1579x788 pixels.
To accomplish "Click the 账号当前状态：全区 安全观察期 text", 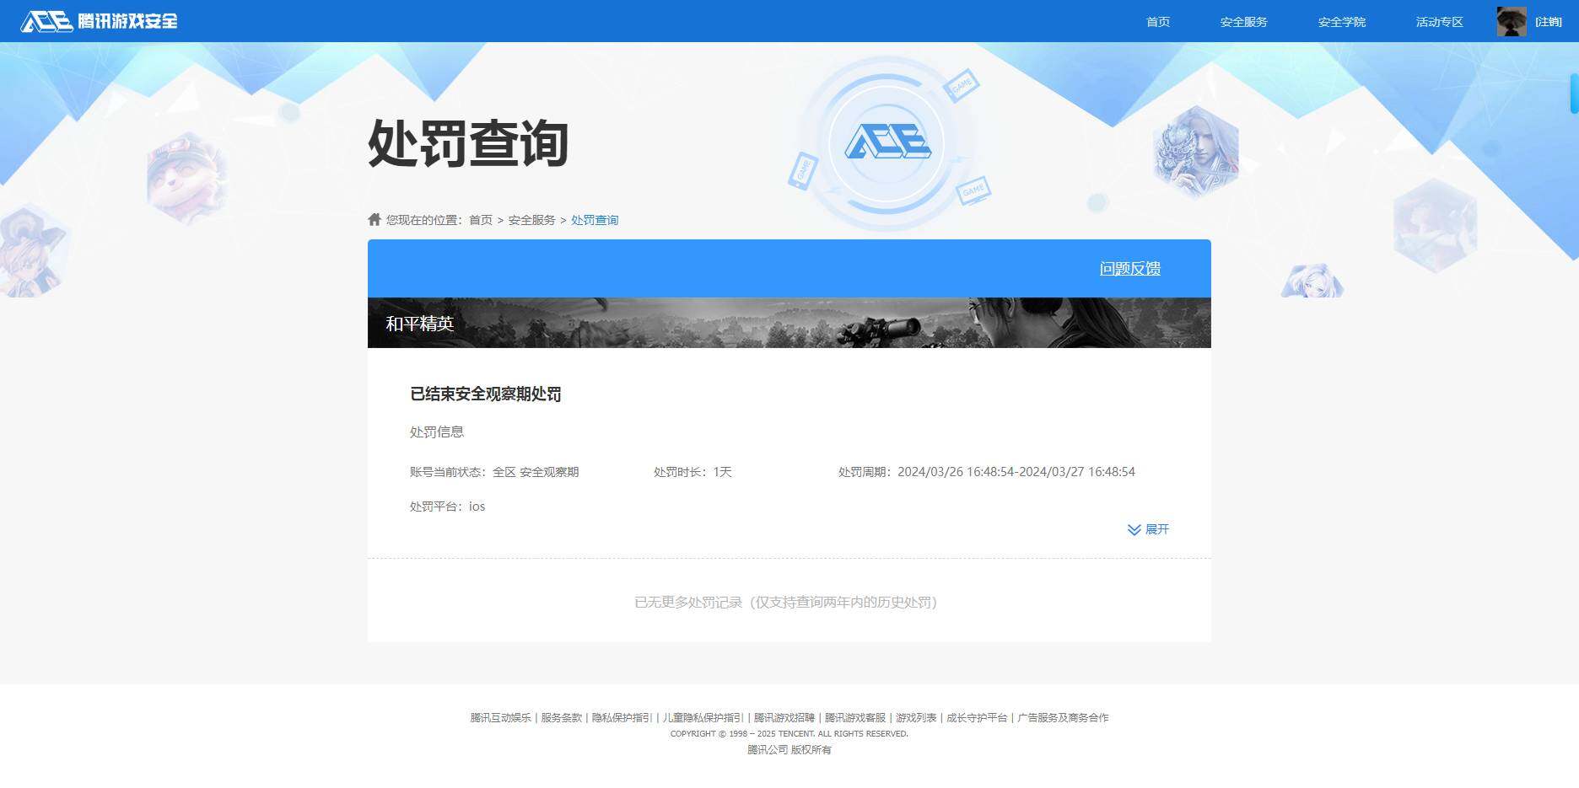I will (x=494, y=472).
